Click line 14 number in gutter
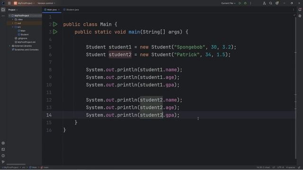Image resolution: width=303 pixels, height=170 pixels. point(49,115)
